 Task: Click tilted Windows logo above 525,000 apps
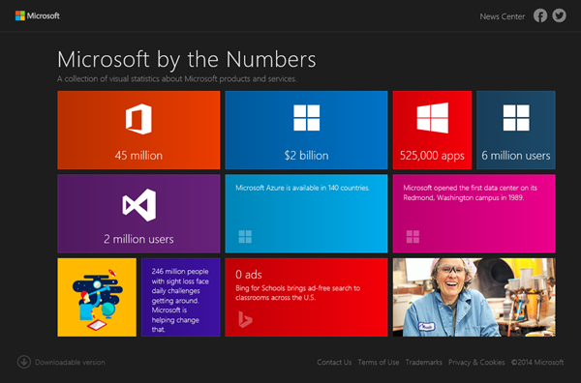tap(432, 118)
